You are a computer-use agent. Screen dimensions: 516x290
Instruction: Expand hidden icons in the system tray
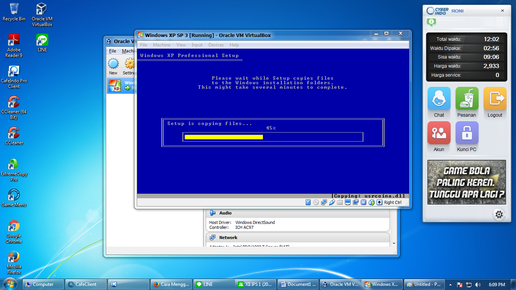[450, 284]
